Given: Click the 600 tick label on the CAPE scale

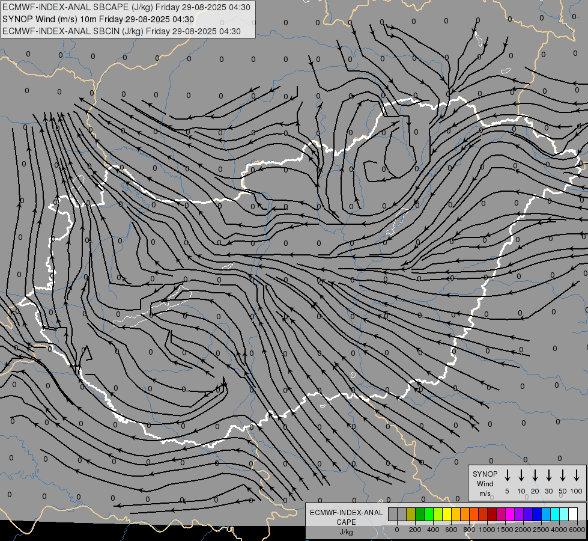Looking at the screenshot, I should (451, 530).
